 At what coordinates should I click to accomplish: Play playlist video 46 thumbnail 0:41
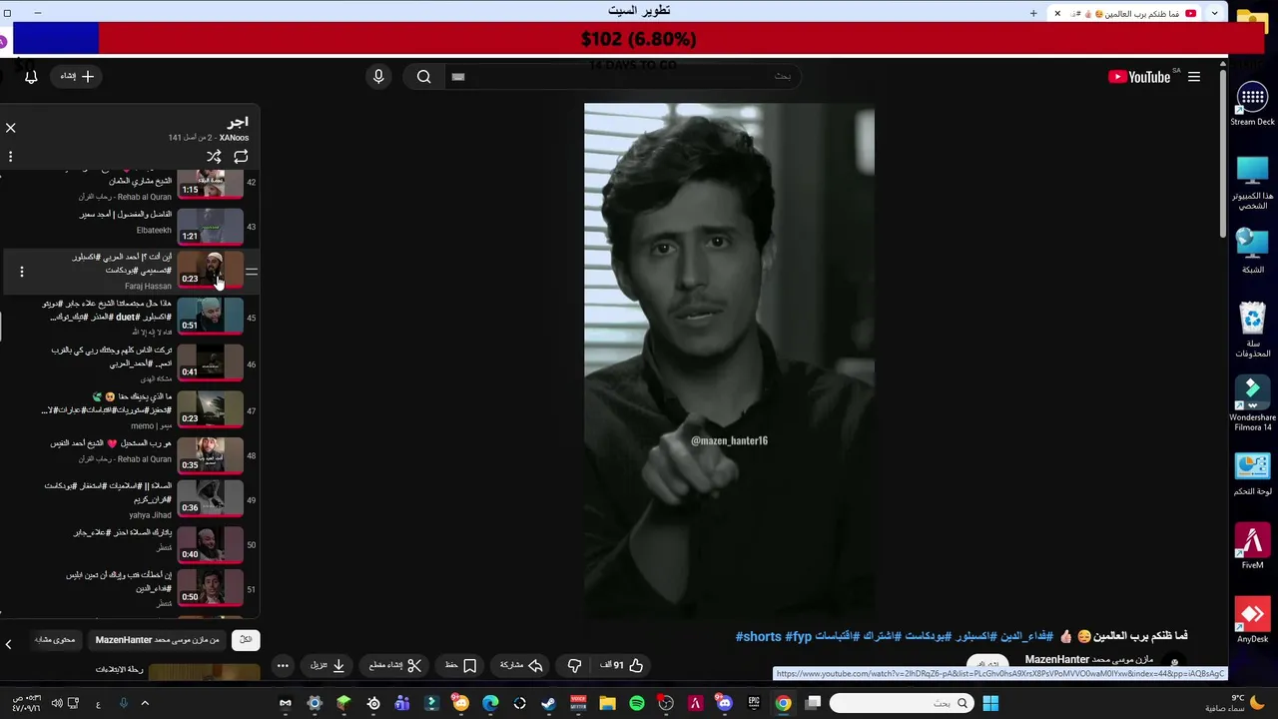point(211,363)
